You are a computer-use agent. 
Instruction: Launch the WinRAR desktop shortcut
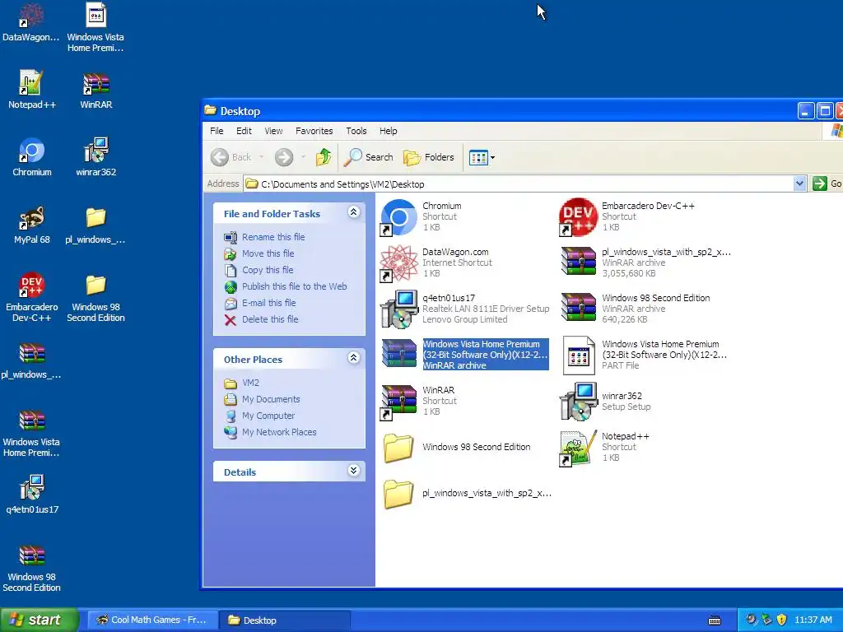95,90
